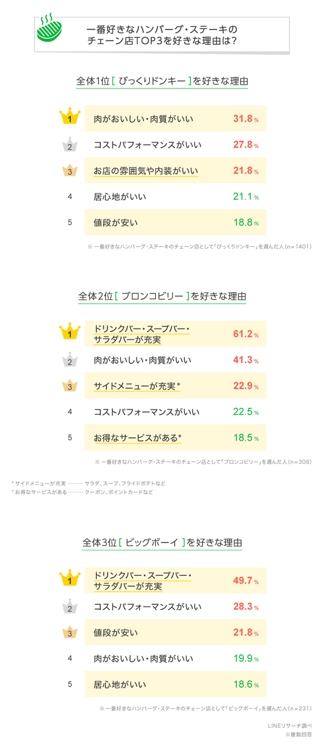
Task: Click bronze crown beside 値段が安い in ビッグボーイ
Action: pos(70,633)
